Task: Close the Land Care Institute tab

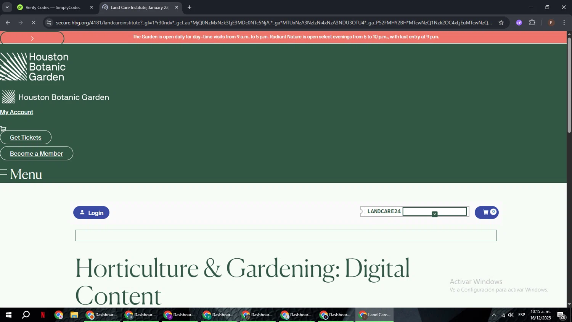Action: click(x=177, y=7)
